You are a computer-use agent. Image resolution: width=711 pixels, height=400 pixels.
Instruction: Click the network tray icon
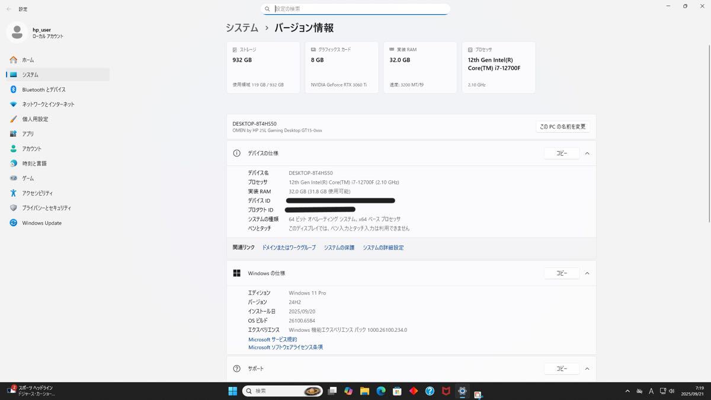coord(662,391)
